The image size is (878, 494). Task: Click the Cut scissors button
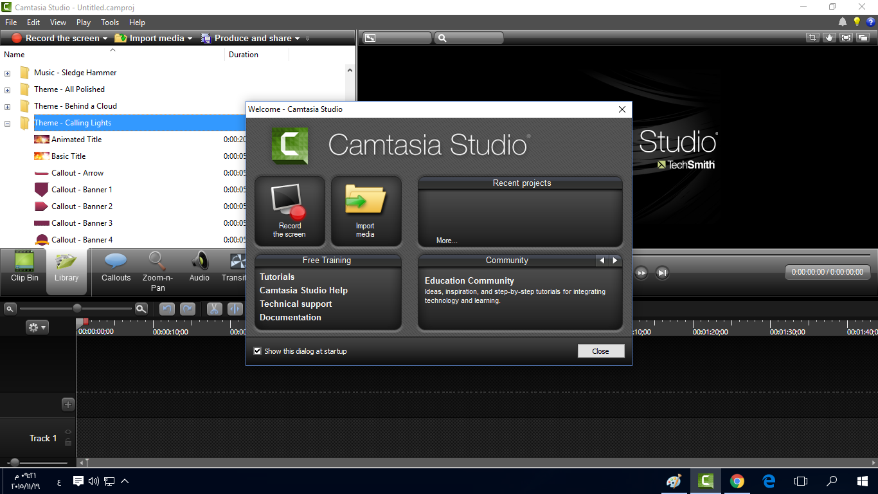(x=214, y=309)
